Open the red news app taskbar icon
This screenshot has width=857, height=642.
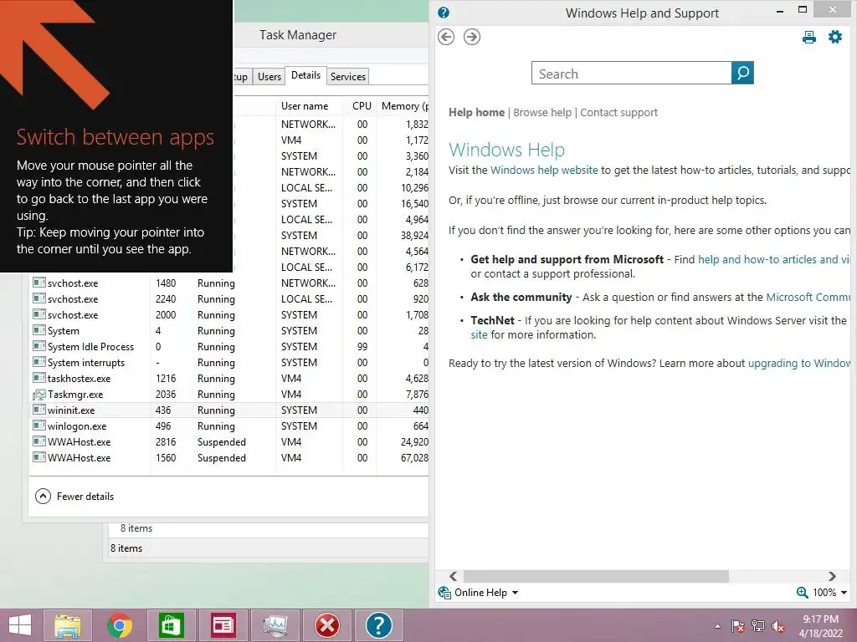click(x=223, y=625)
